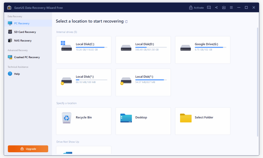Click the 88.18 MB/100 MB size text
Viewport: 263px width, 158px height.
pyautogui.click(x=86, y=82)
